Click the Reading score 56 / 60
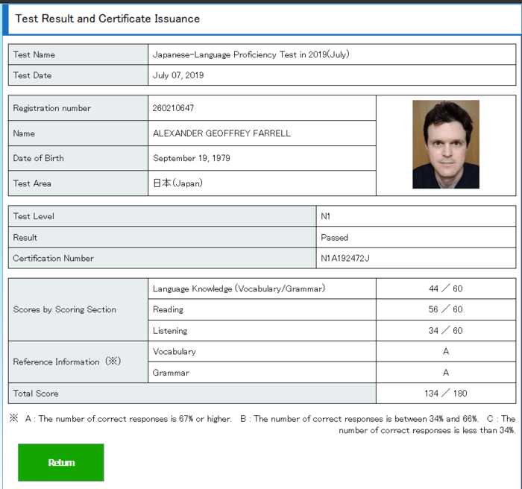Image resolution: width=522 pixels, height=489 pixels. click(446, 309)
